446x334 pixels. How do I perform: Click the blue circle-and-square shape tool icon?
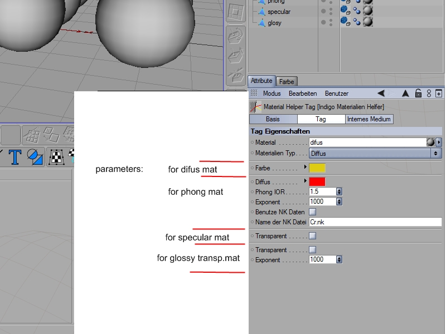click(35, 157)
